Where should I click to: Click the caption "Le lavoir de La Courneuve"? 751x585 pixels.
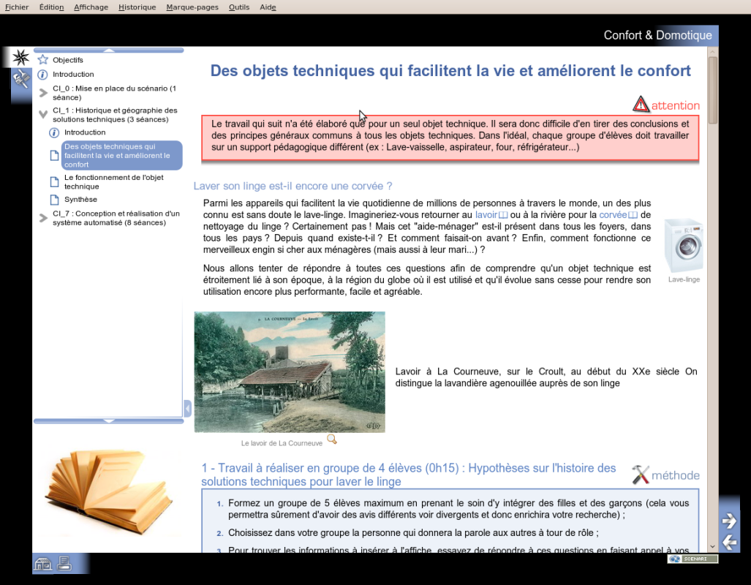pyautogui.click(x=282, y=443)
